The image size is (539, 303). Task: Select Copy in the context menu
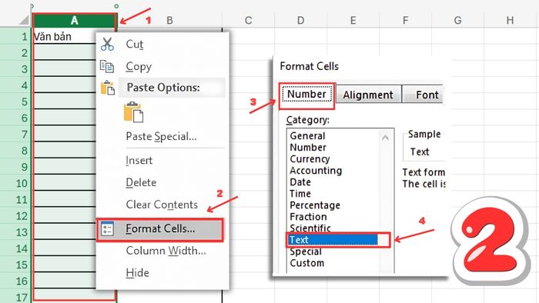(x=139, y=67)
